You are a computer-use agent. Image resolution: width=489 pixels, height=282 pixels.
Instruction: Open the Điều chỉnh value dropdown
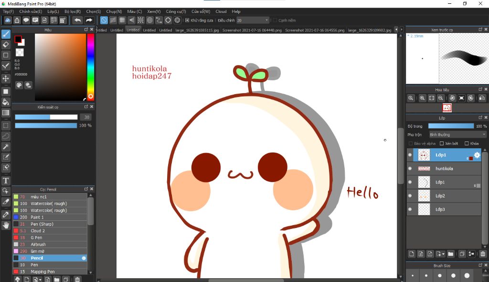(253, 20)
